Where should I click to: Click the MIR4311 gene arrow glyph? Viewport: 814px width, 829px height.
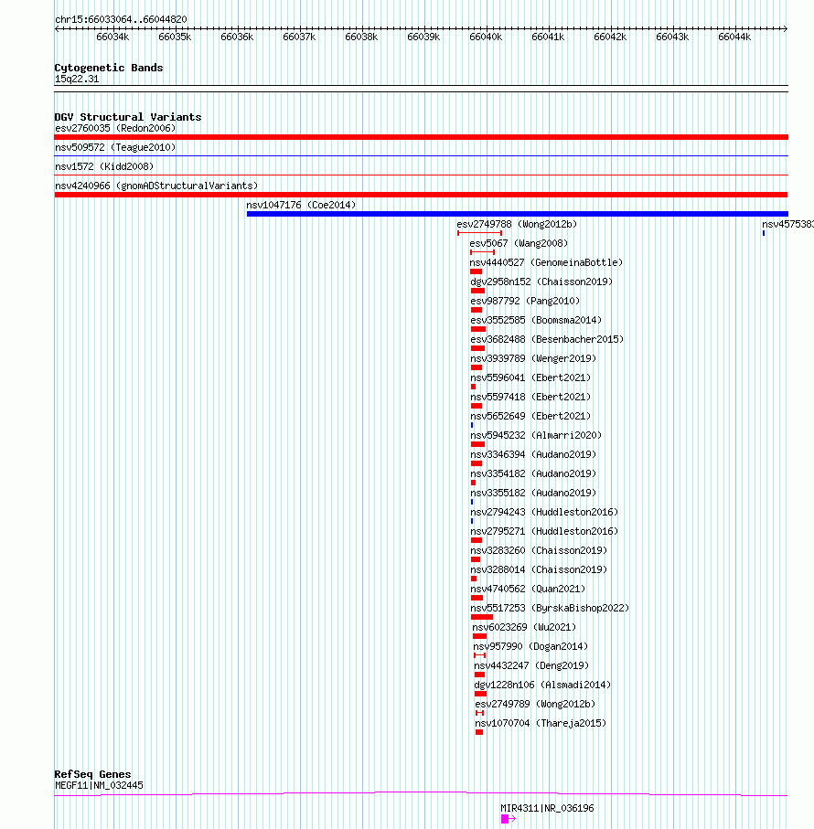click(x=509, y=819)
